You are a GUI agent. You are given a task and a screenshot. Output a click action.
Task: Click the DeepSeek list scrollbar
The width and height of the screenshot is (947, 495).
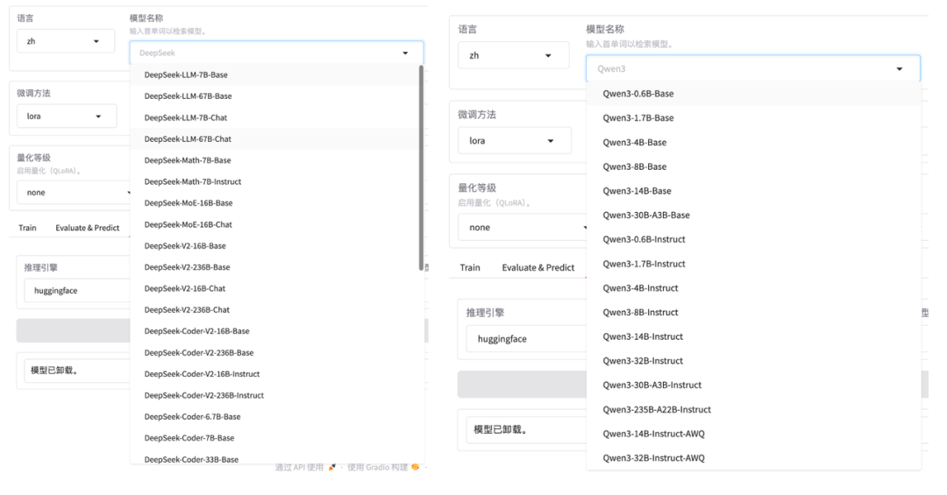coord(420,168)
